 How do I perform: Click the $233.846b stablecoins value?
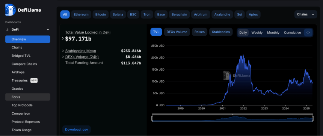131,51
